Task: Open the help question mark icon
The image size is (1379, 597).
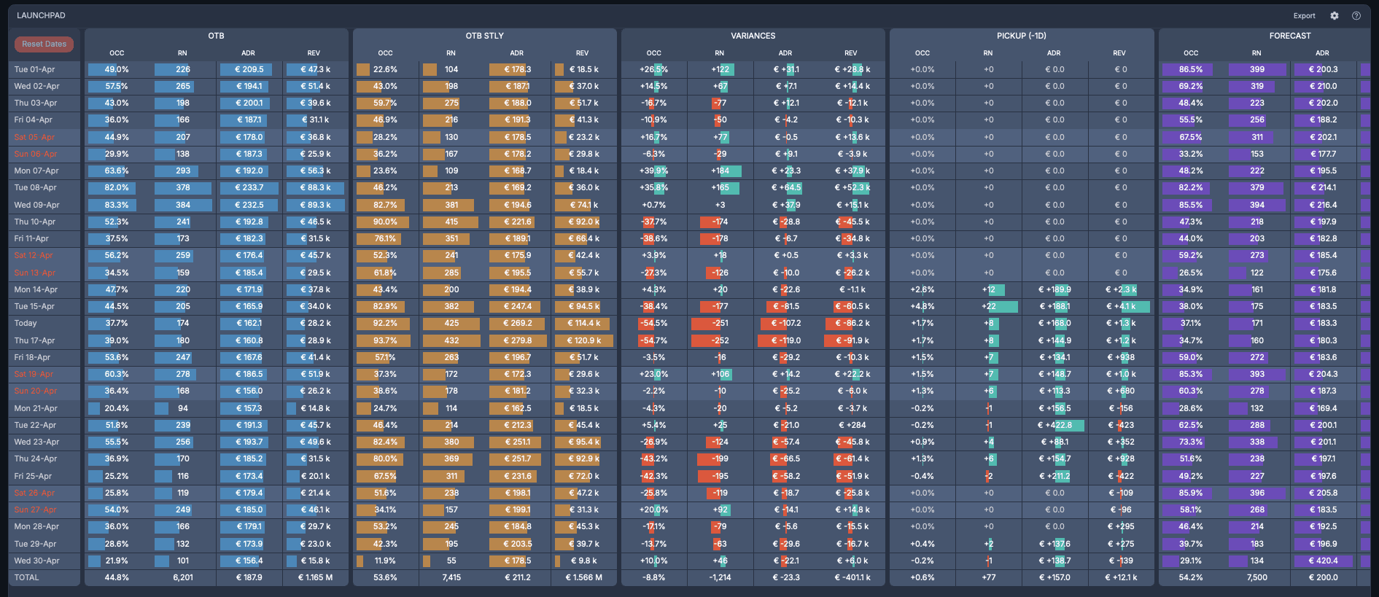Action: tap(1356, 15)
